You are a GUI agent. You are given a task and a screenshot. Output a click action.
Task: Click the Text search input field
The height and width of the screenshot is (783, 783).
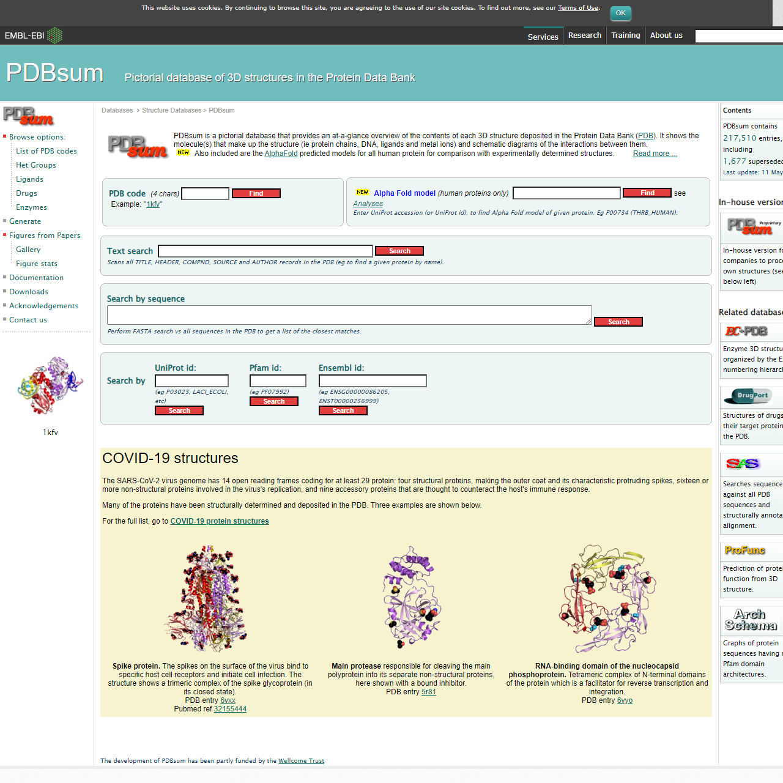coord(265,251)
